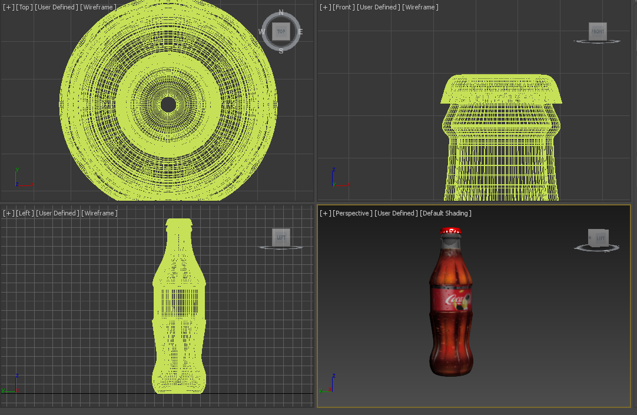The height and width of the screenshot is (415, 637).
Task: Open the [Left] view label menu
Action: [x=25, y=213]
